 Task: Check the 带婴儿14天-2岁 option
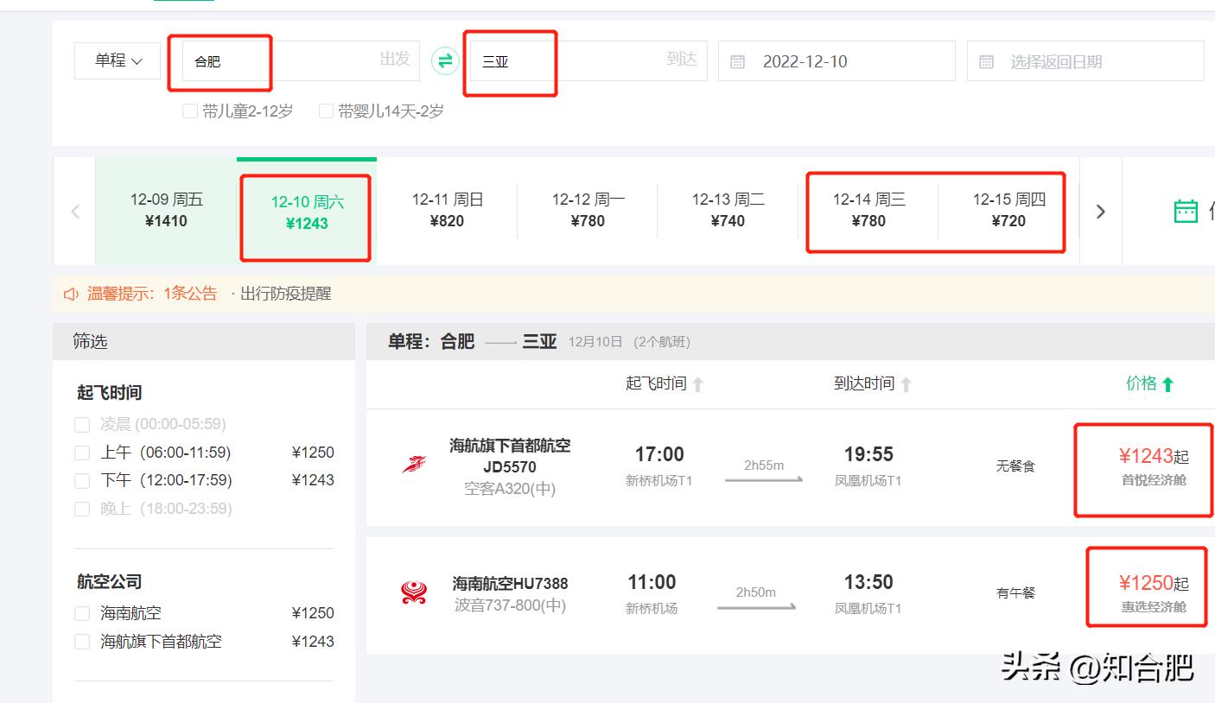click(x=326, y=111)
